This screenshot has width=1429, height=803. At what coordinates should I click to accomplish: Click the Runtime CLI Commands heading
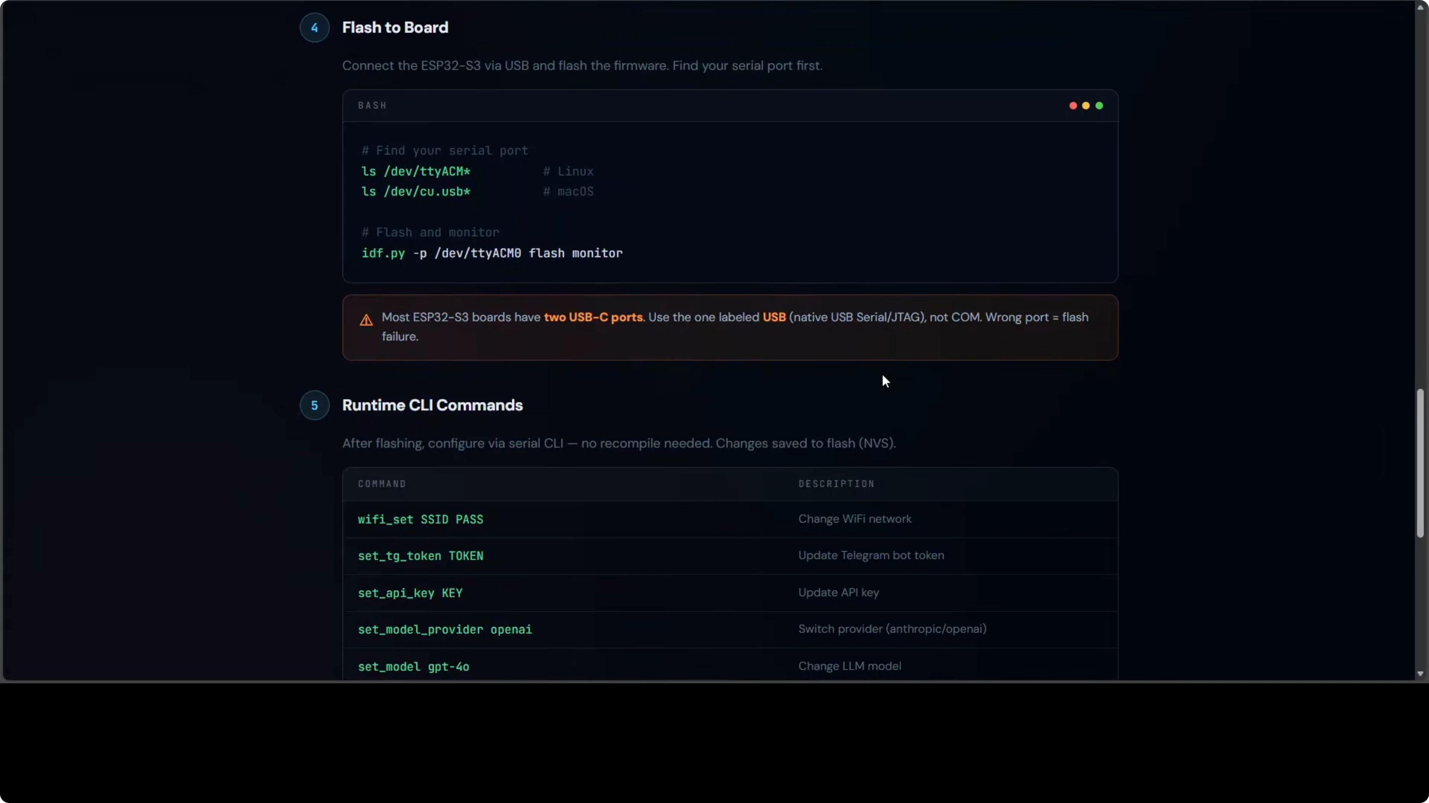coord(433,405)
